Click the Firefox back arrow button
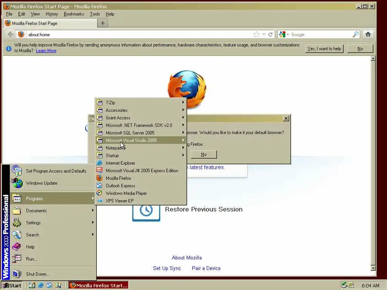This screenshot has width=387, height=290. coord(10,34)
